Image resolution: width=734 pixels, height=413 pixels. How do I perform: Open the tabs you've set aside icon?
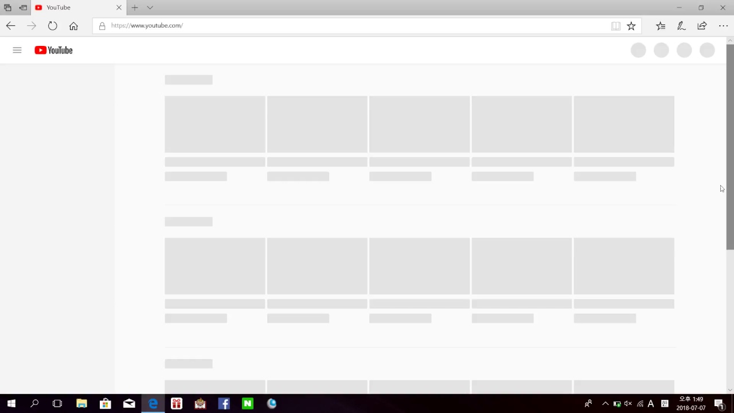click(x=7, y=7)
